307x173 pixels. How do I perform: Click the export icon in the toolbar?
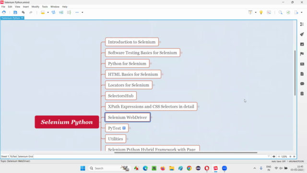pyautogui.click(x=296, y=12)
